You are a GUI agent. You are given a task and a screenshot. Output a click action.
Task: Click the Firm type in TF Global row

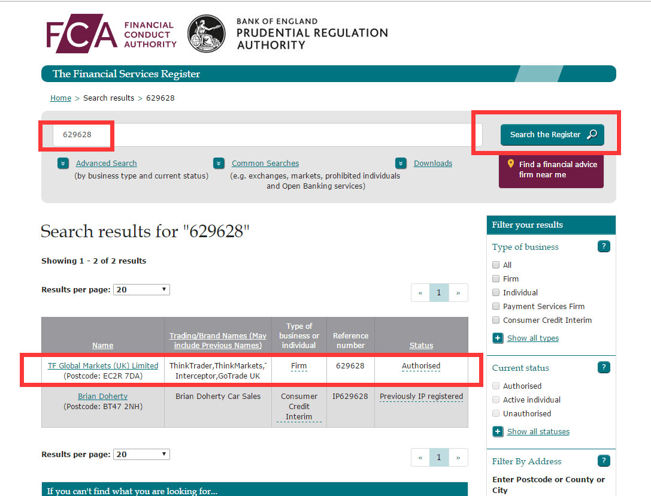click(299, 366)
